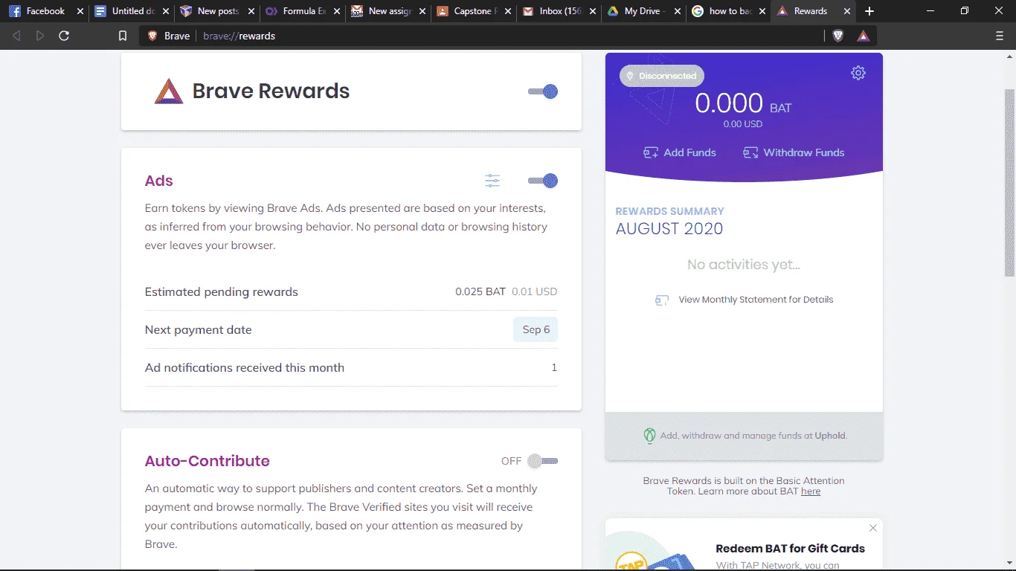Click the Sep 6 payment date badge
This screenshot has height=571, width=1016.
click(536, 329)
